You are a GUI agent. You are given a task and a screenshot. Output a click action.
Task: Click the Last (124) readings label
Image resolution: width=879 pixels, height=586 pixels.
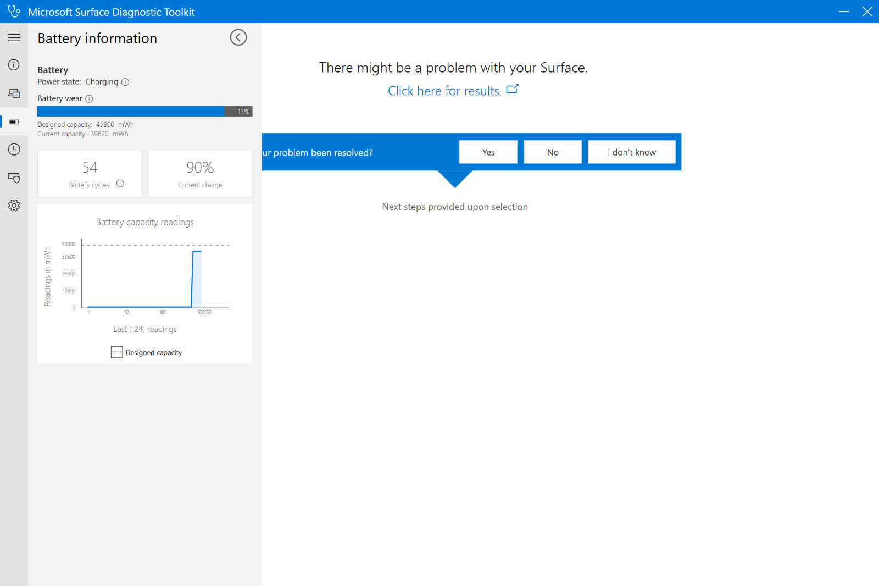click(145, 329)
